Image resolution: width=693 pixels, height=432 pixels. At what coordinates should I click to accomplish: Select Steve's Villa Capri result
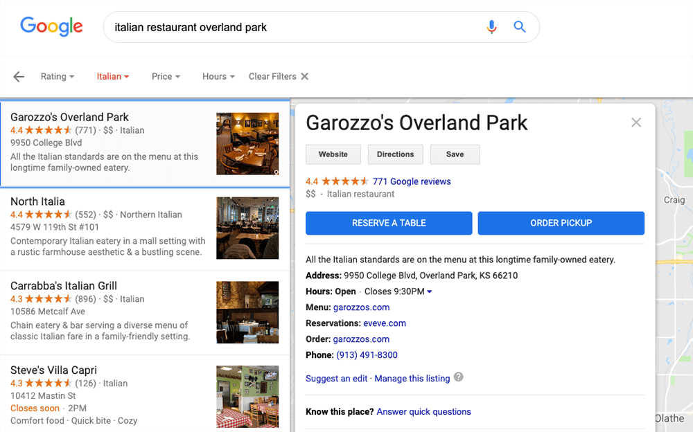(x=145, y=395)
